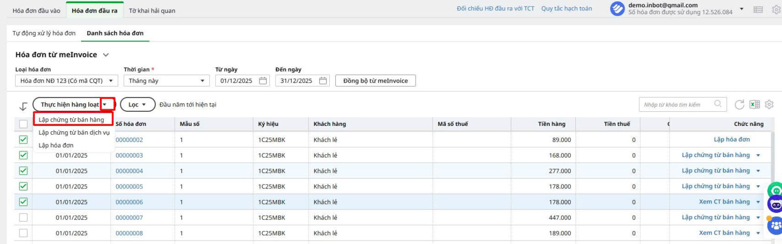
Task: Click the list view icon in top header
Action: 758,9
